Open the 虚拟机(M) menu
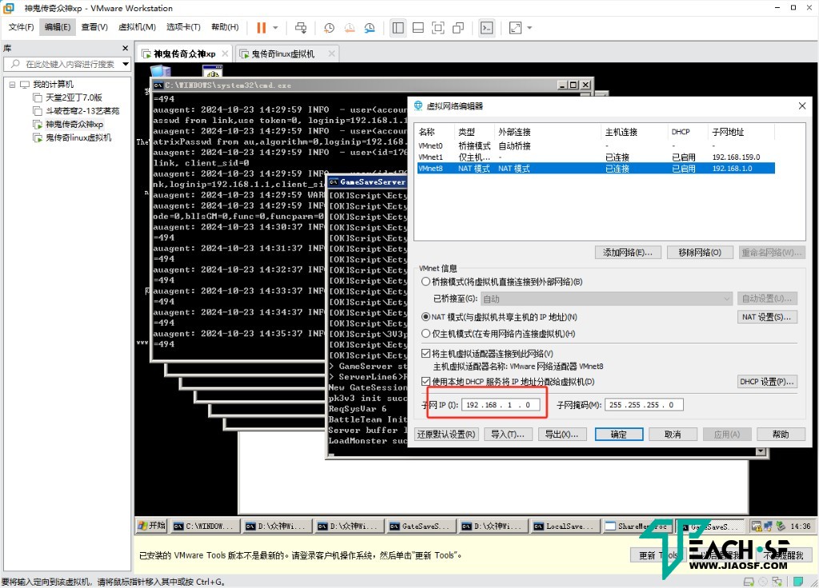 point(137,27)
